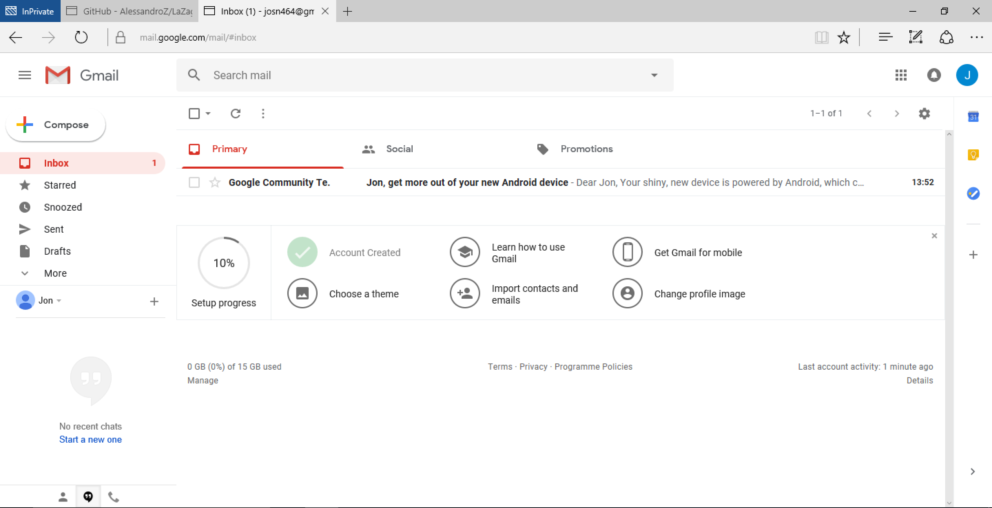Click the Gmail search bar
Screen dimensions: 992x508
coord(425,75)
